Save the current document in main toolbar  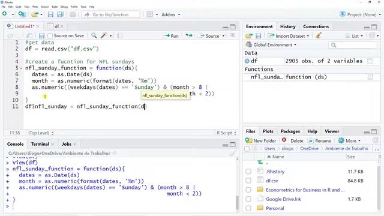coord(50,14)
